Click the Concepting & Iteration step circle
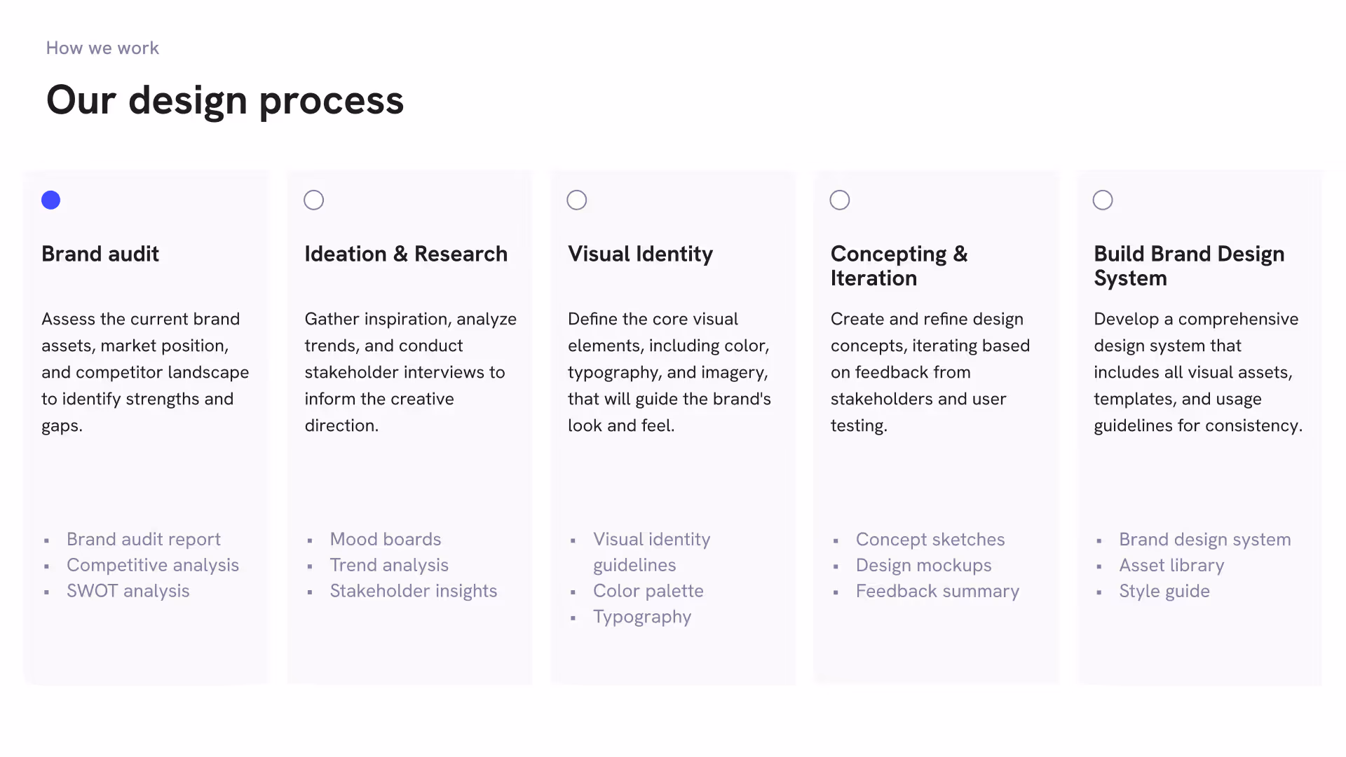The width and height of the screenshot is (1346, 757). (839, 200)
